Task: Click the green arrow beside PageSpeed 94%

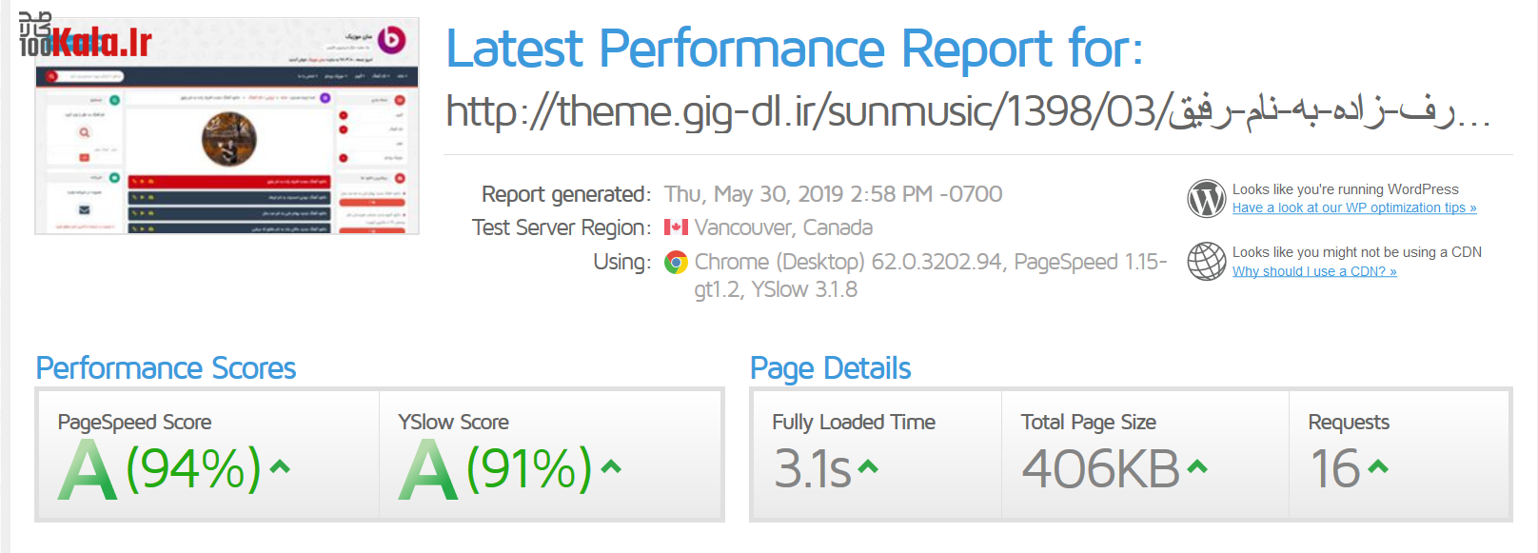Action: pyautogui.click(x=279, y=466)
